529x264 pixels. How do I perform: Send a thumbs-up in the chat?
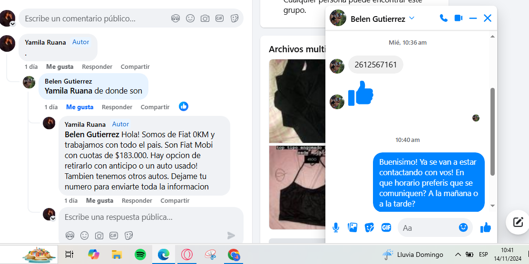point(486,228)
